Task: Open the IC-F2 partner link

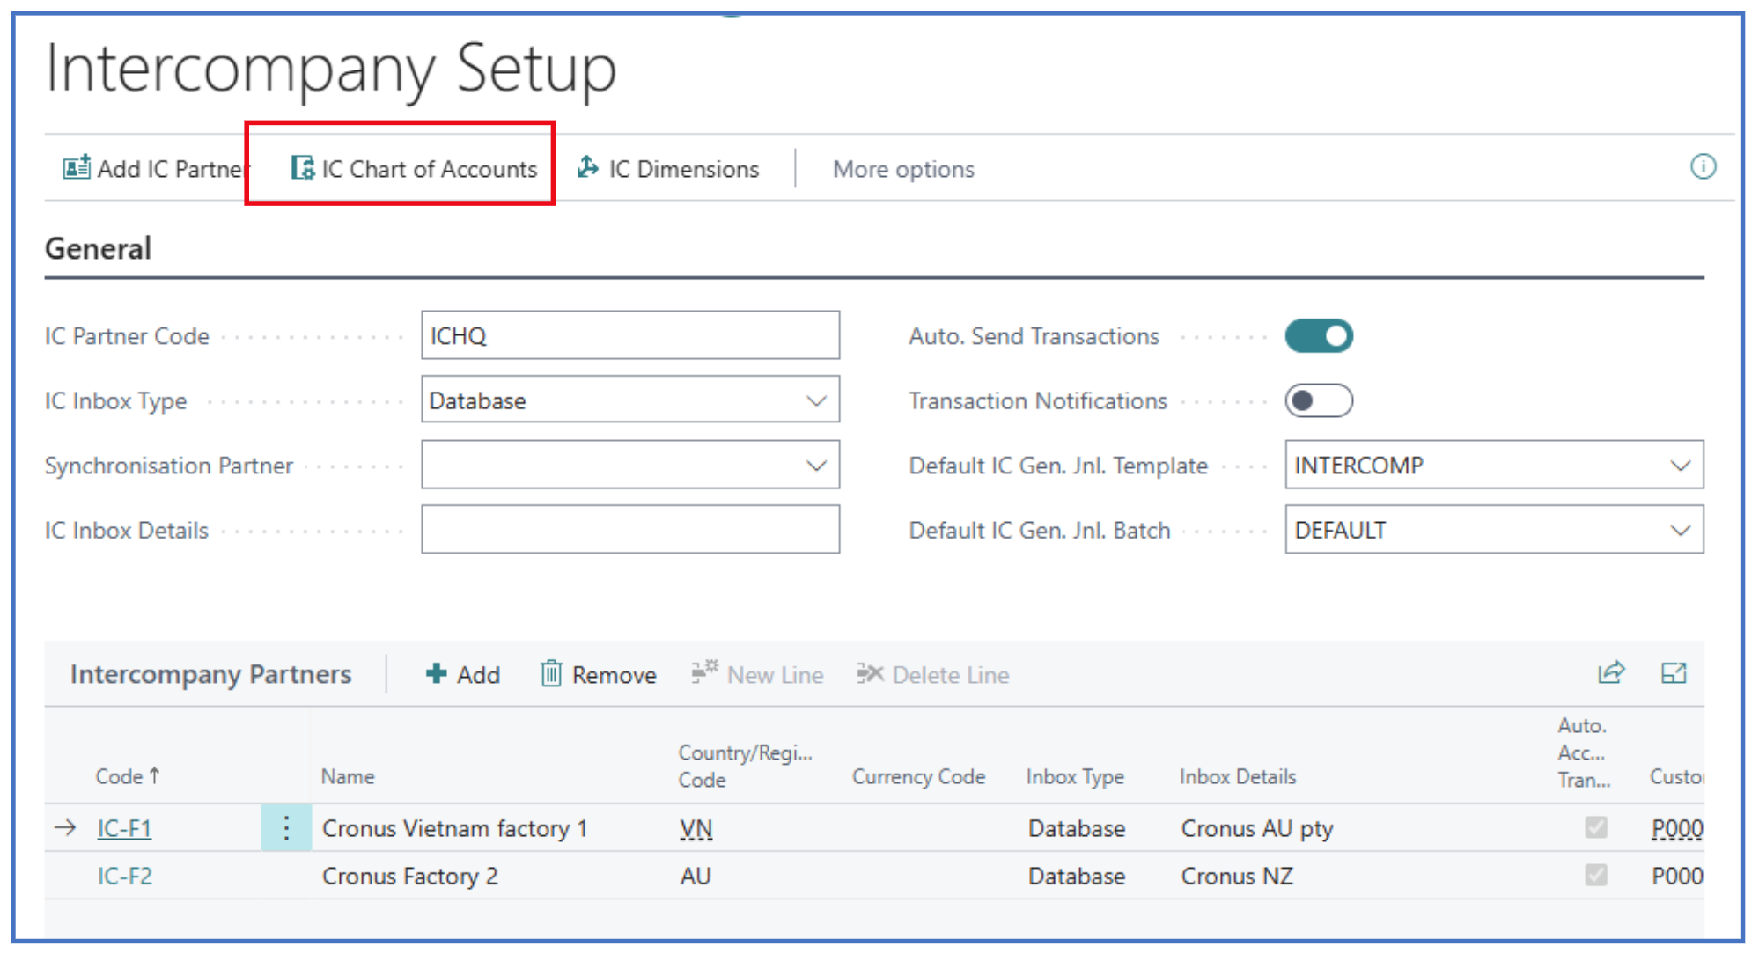Action: (x=124, y=876)
